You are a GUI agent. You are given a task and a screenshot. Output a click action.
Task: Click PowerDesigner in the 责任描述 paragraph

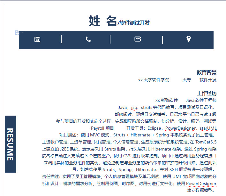(201, 184)
